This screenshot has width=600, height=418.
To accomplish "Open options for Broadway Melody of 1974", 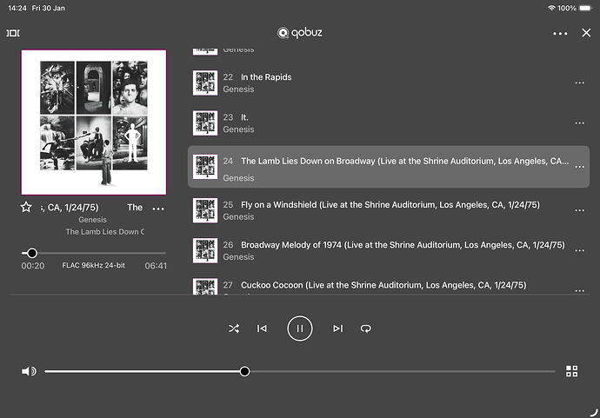I will click(x=579, y=250).
